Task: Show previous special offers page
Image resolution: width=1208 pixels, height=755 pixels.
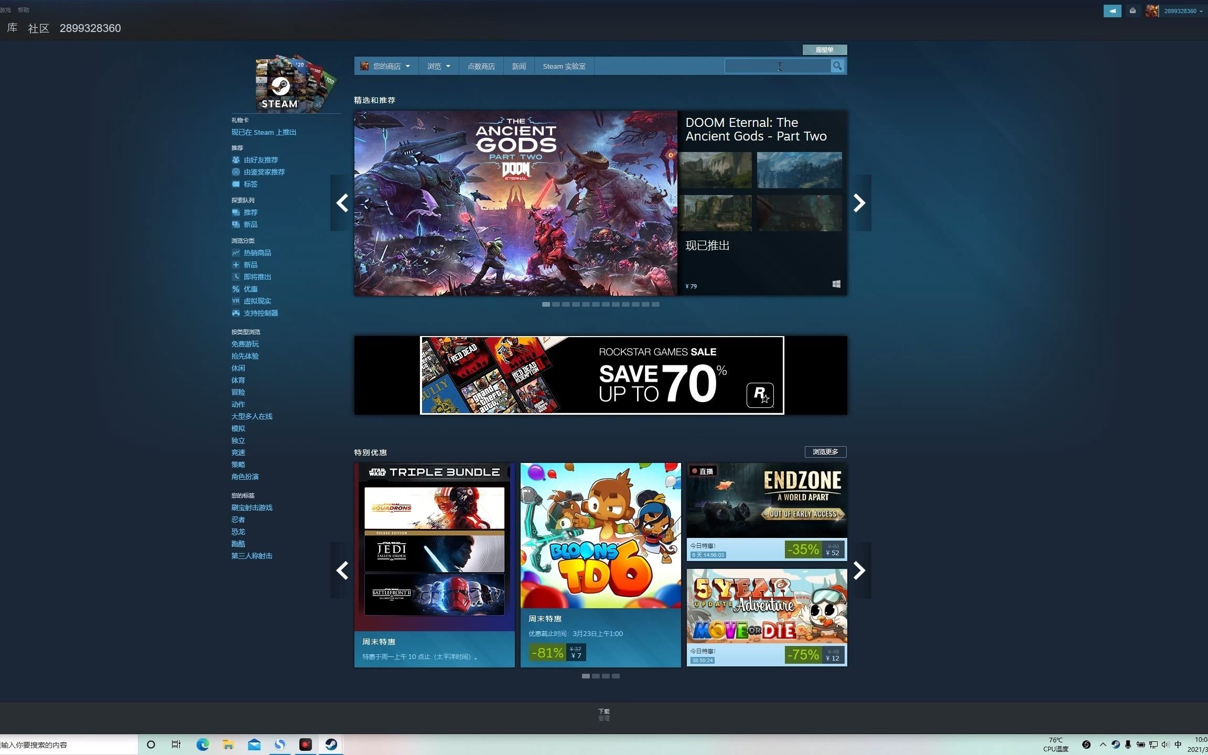Action: tap(342, 570)
